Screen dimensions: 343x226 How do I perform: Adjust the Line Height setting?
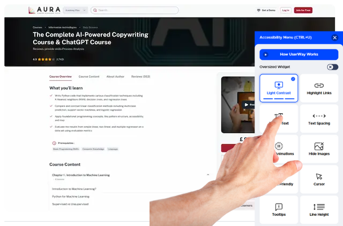(x=319, y=209)
